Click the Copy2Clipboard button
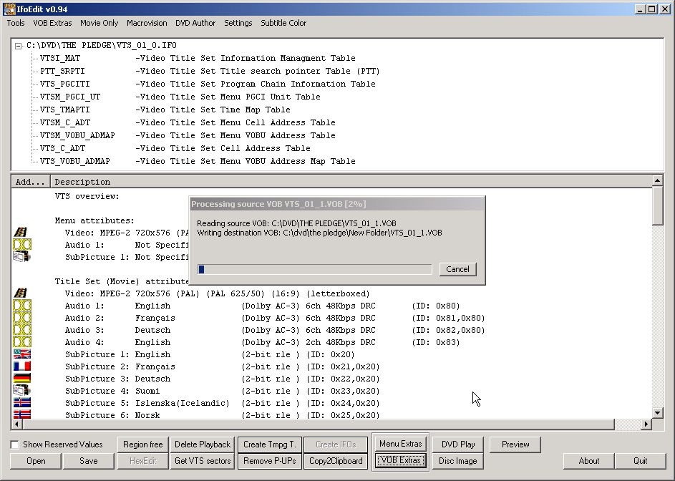 (336, 461)
